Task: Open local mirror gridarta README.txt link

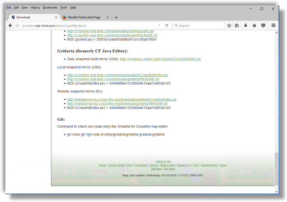Action: click(113, 79)
